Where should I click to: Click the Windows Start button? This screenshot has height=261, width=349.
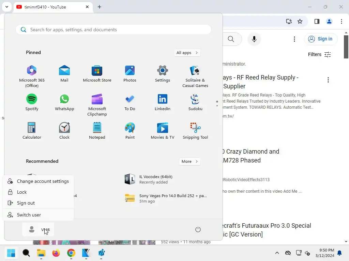click(11, 253)
